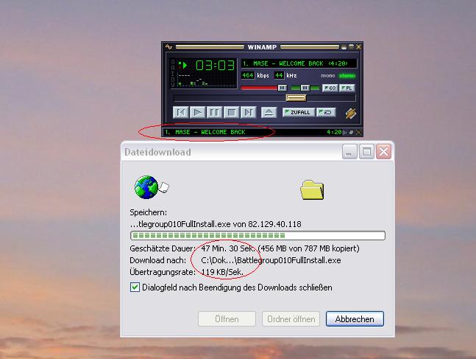Close the Winamp player window

click(x=358, y=47)
